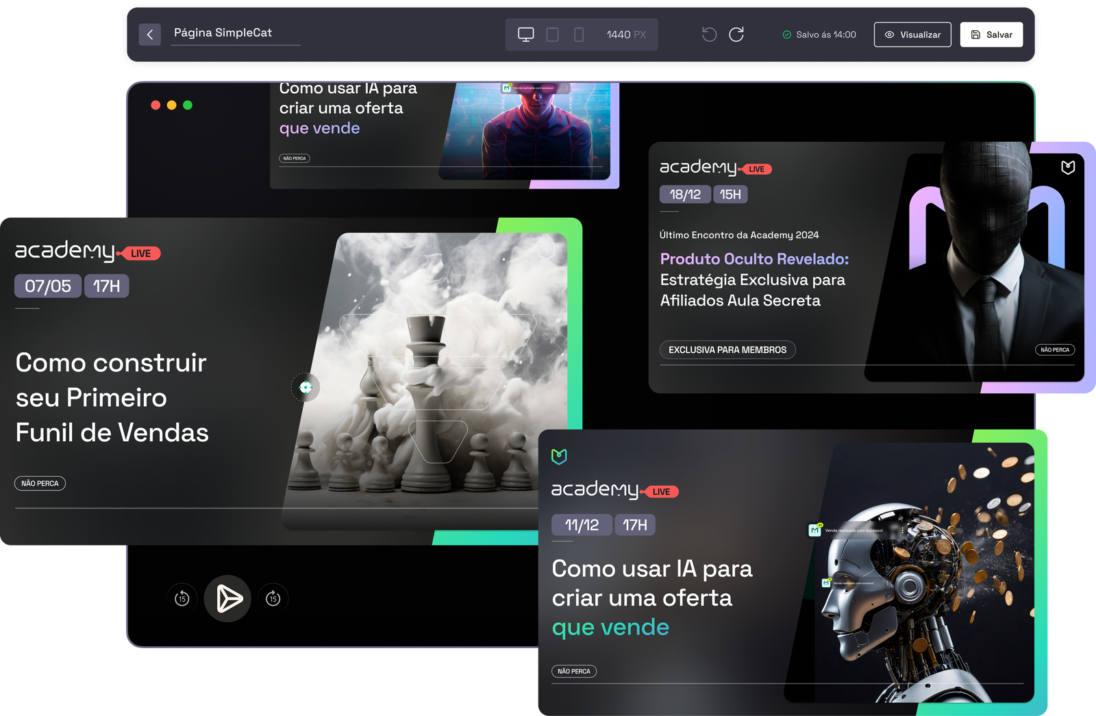Rewind 15 seconds
The width and height of the screenshot is (1096, 716).
[182, 599]
